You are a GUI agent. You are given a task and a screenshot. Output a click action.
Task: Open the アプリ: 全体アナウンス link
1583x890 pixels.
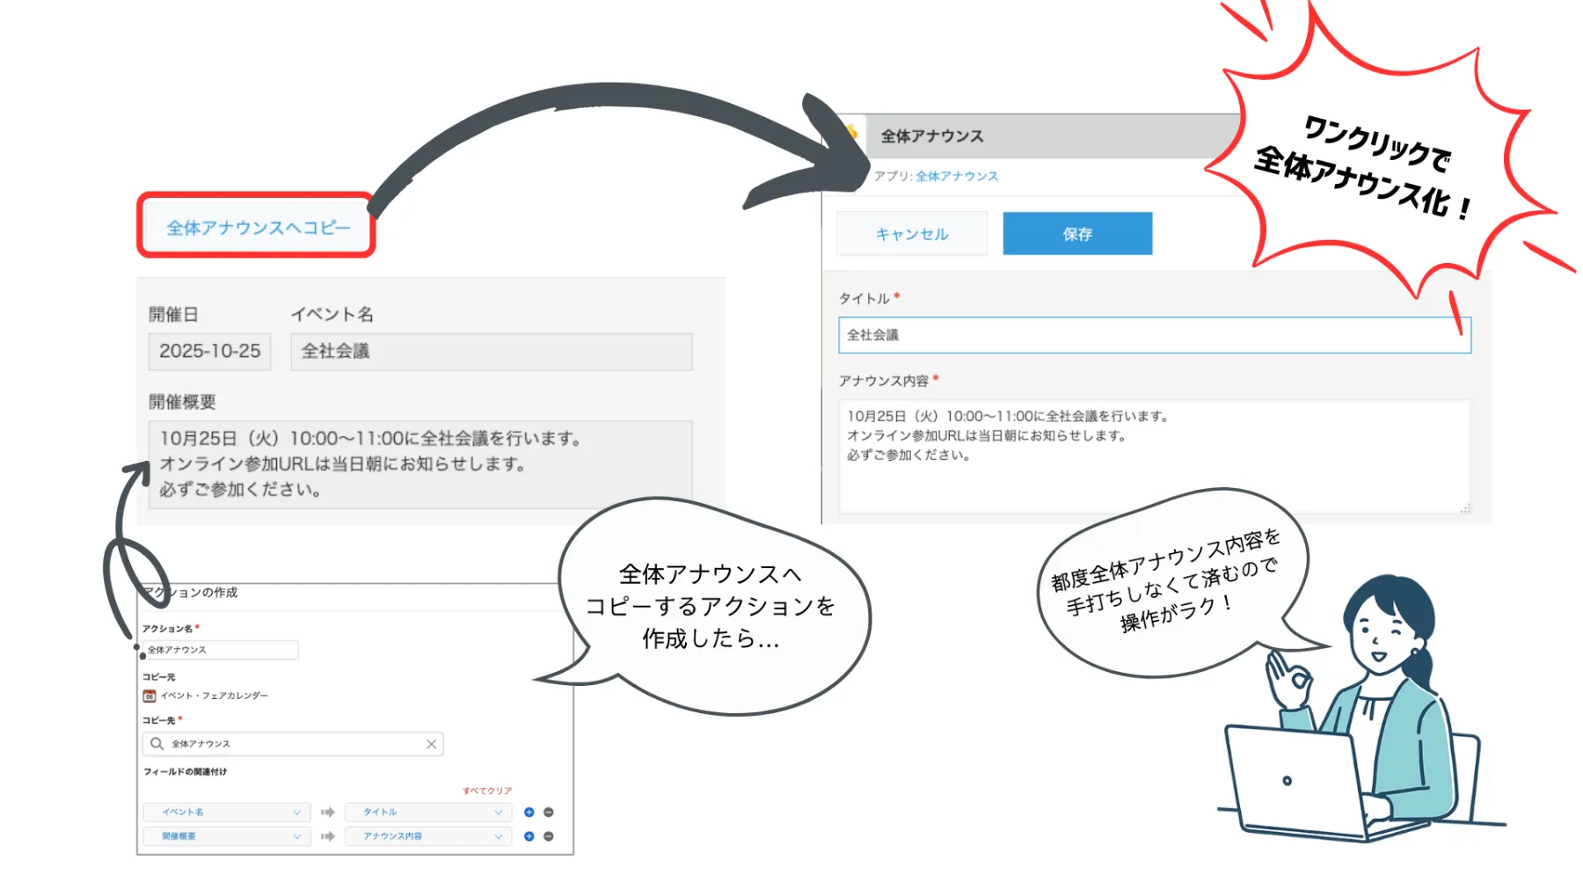point(958,176)
